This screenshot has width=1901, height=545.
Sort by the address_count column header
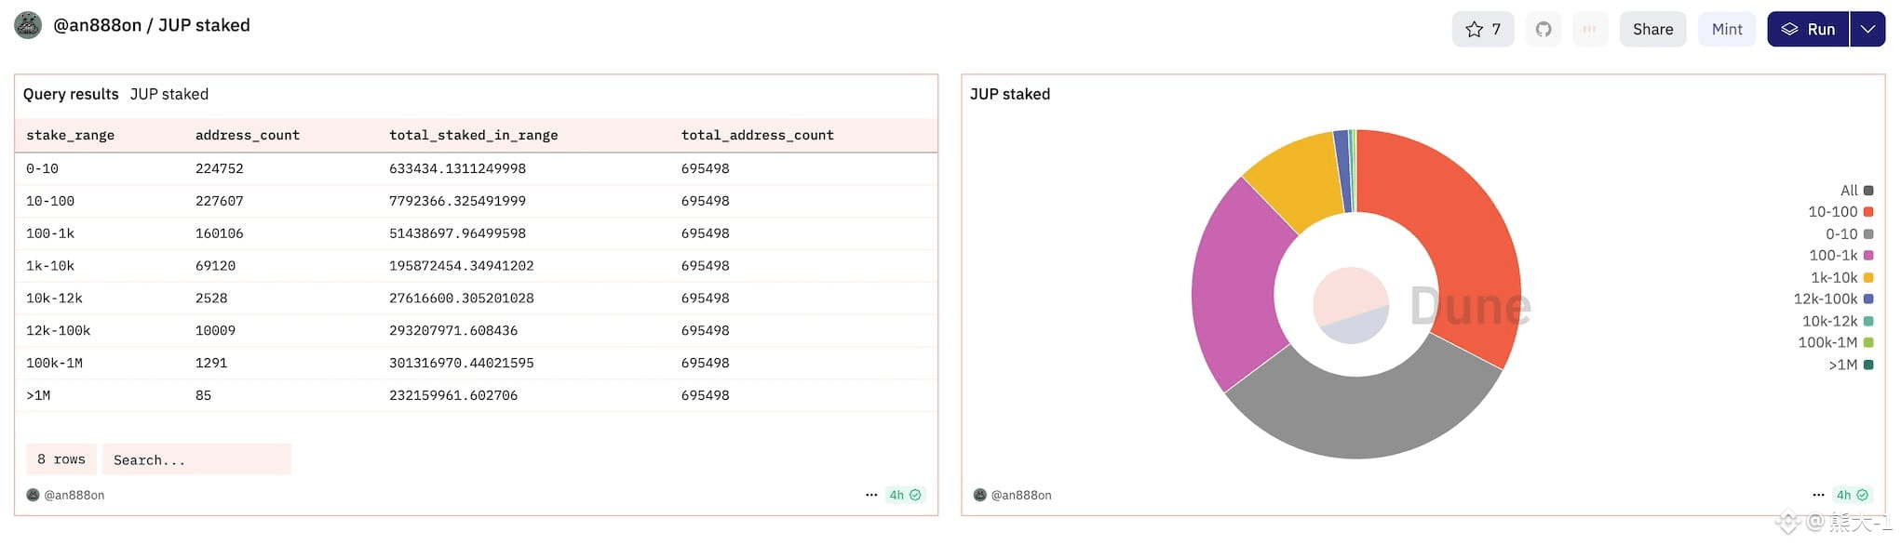click(248, 135)
